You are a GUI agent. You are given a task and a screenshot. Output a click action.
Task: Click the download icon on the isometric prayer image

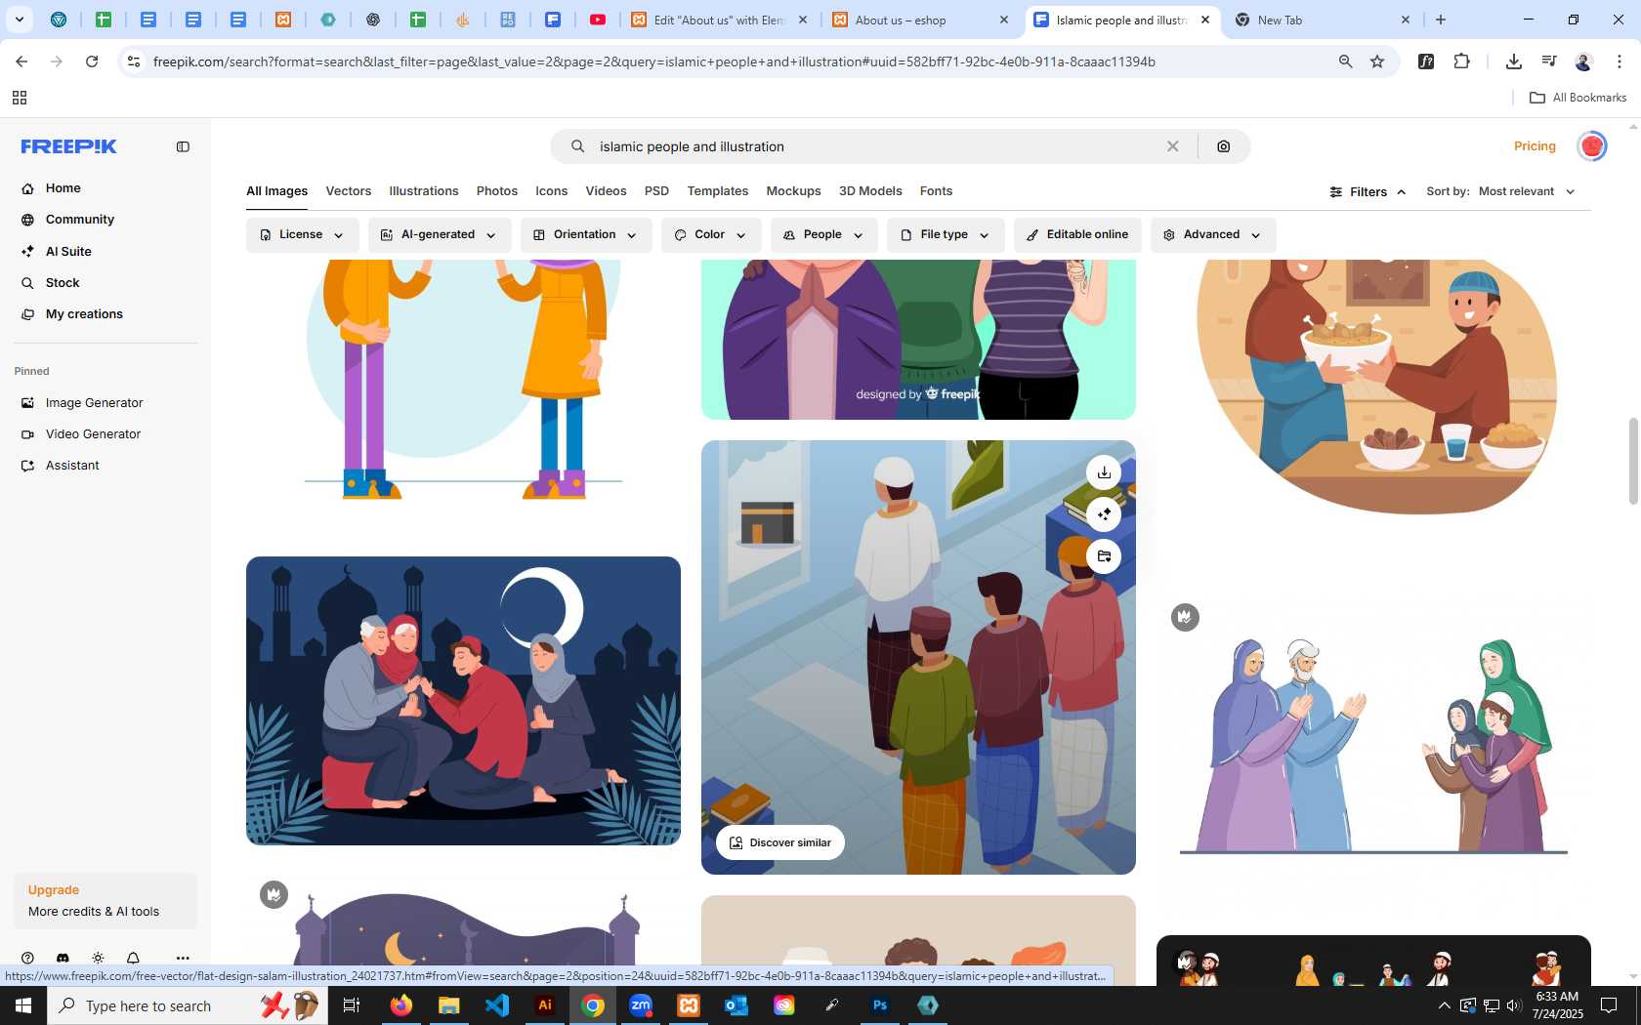[1104, 472]
